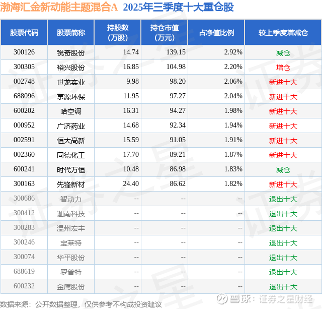Select stock name 迦南科技
The height and width of the screenshot is (309, 322).
pyautogui.click(x=71, y=214)
